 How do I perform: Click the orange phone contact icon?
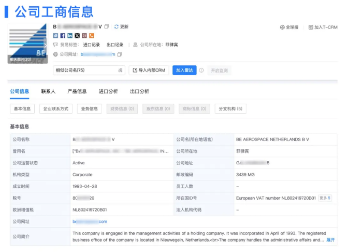tap(92, 36)
